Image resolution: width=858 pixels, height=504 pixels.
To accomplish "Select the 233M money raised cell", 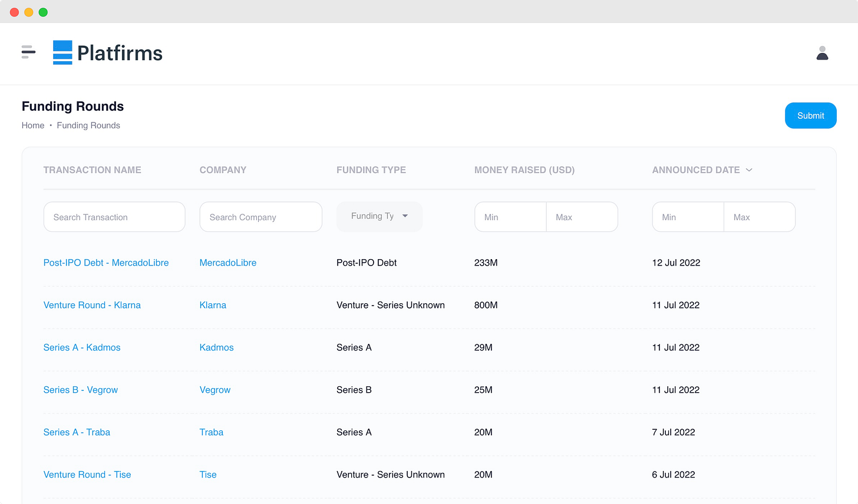I will [486, 263].
